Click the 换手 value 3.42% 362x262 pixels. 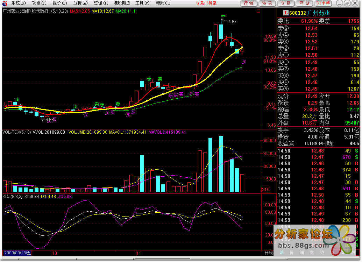click(x=311, y=130)
